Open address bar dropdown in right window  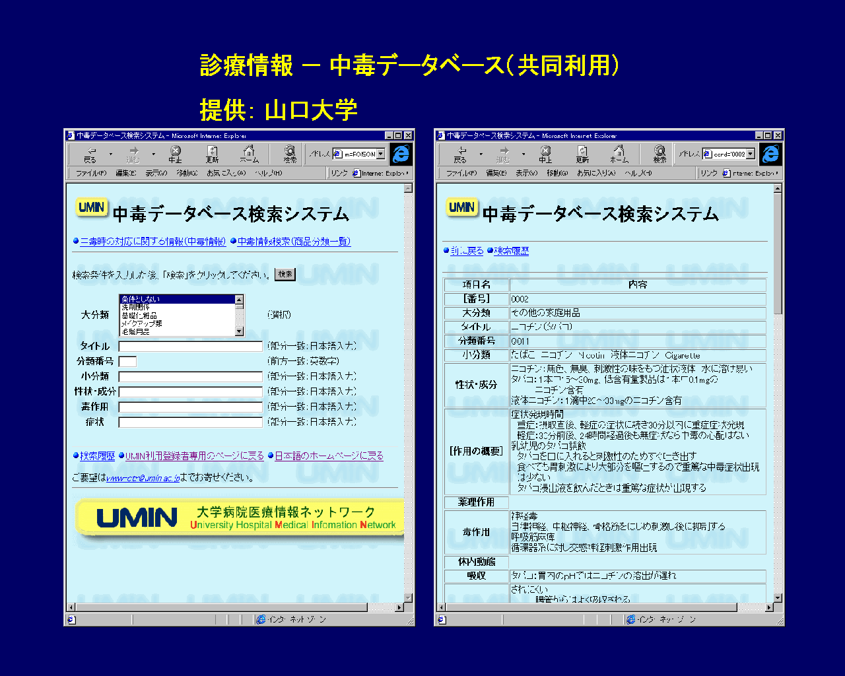tap(751, 154)
